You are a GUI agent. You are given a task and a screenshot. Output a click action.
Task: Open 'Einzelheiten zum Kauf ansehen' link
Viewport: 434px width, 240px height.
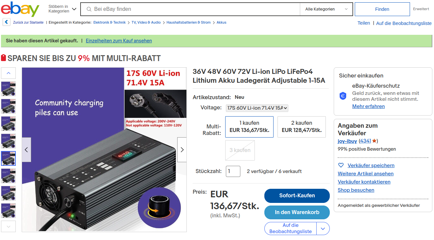pyautogui.click(x=119, y=41)
